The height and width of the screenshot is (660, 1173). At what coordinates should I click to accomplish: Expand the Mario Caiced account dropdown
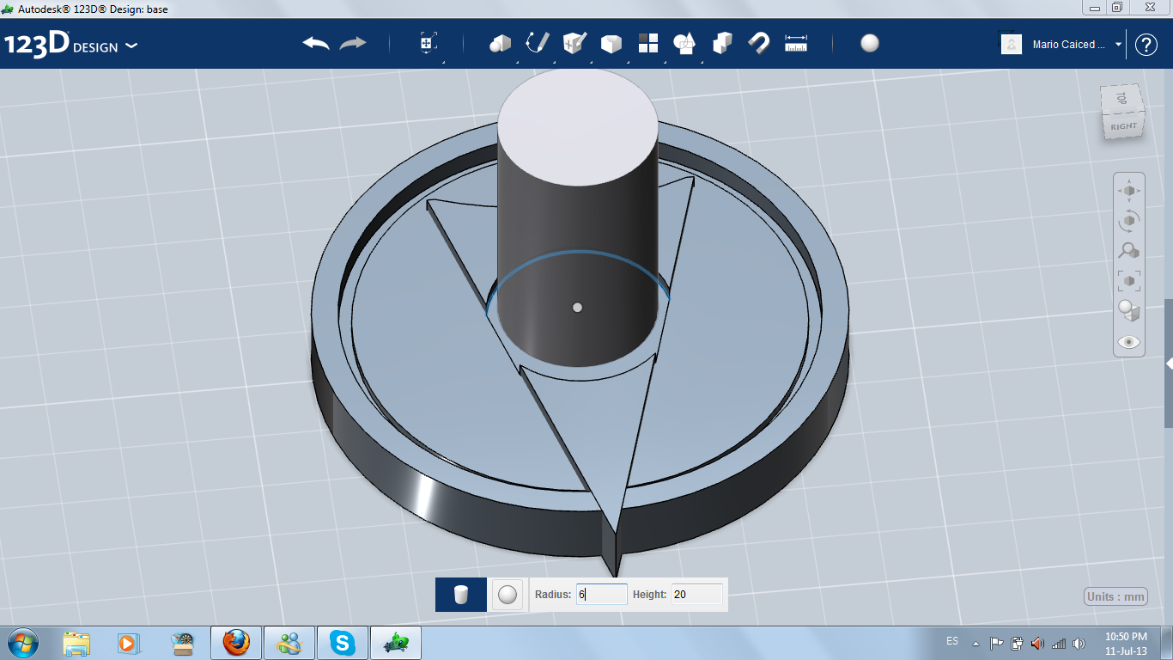tap(1118, 44)
